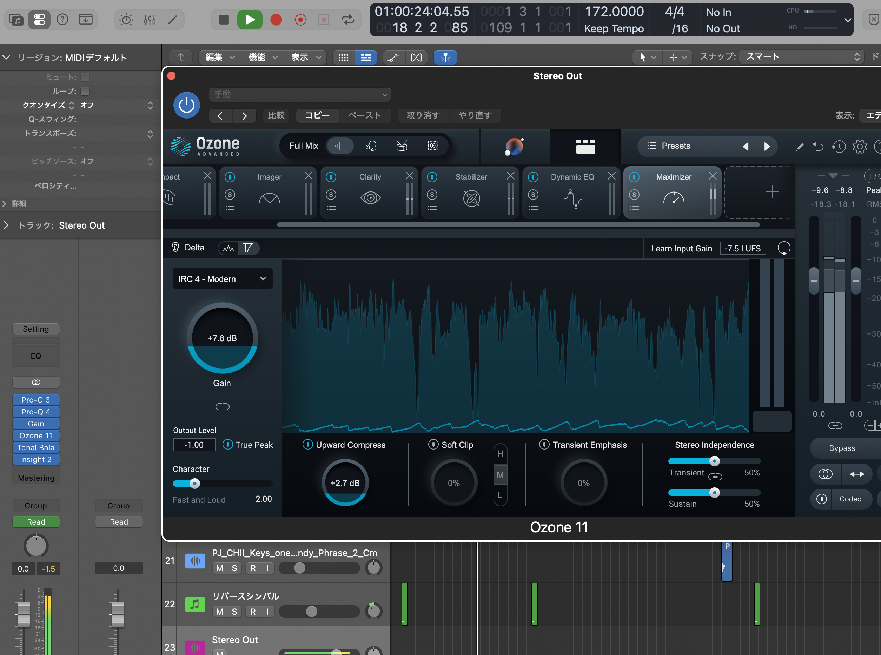Open the Ozone Master Assistant icon
This screenshot has width=881, height=655.
(x=515, y=146)
